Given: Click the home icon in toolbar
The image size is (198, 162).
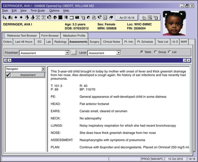Looking at the screenshot, I should click(55, 17).
